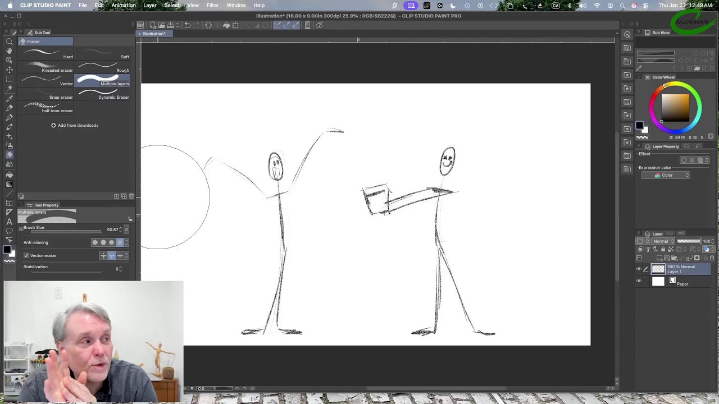Choose the Dynamic Eraser sub tool
Screen dimensions: 719x404
click(x=102, y=94)
